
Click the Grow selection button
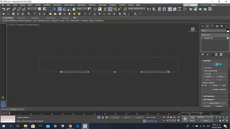pyautogui.click(x=221, y=77)
